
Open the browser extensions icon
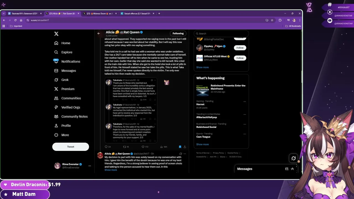280,20
